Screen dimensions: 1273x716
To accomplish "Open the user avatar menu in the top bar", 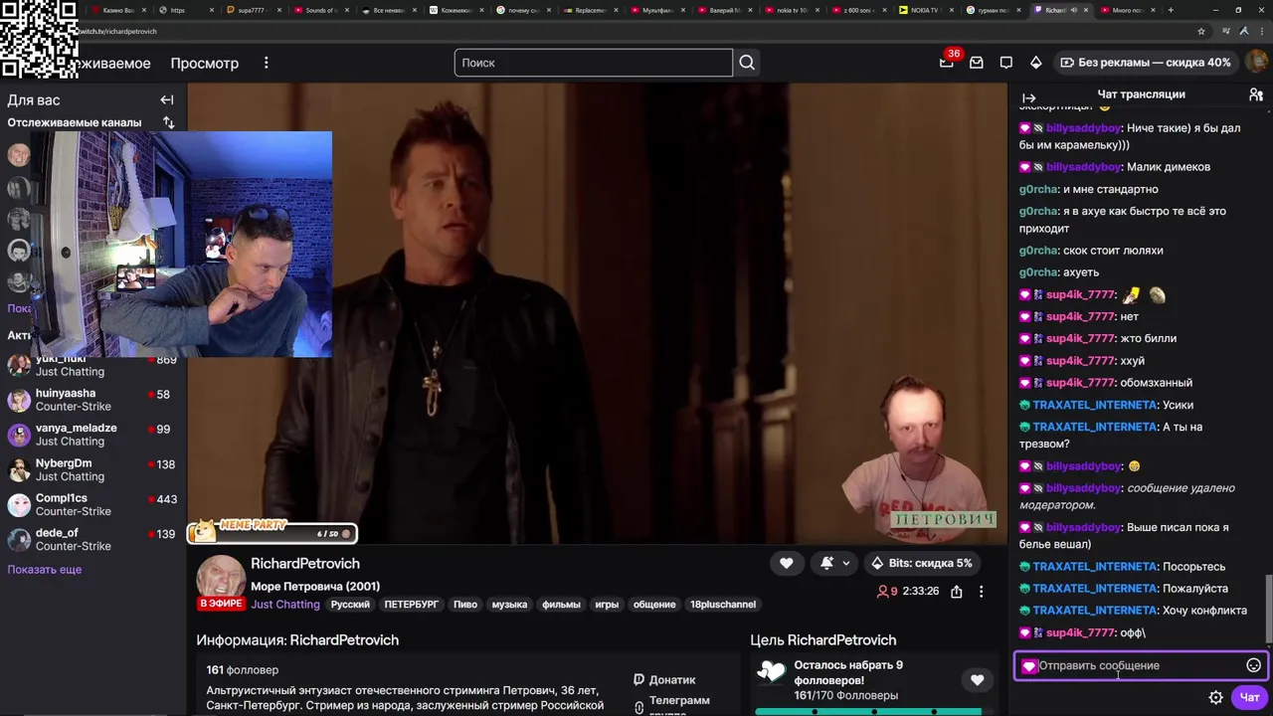I will 1256,62.
